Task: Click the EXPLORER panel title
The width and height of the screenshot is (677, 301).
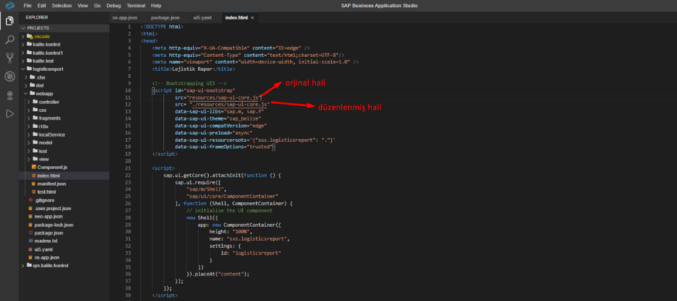Action: pos(36,18)
